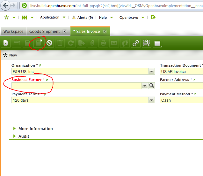Click the address bar URL text
The width and height of the screenshot is (203, 176).
116,6
